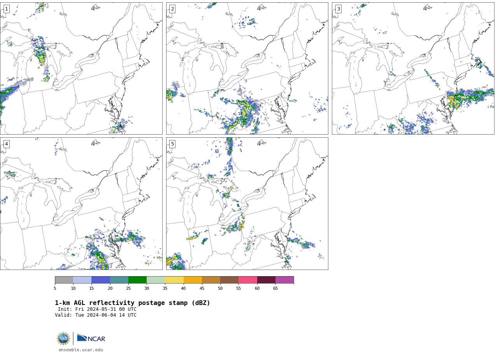This screenshot has width=498, height=354.
Task: Click the colorbar tick label 65
Action: coord(275,288)
